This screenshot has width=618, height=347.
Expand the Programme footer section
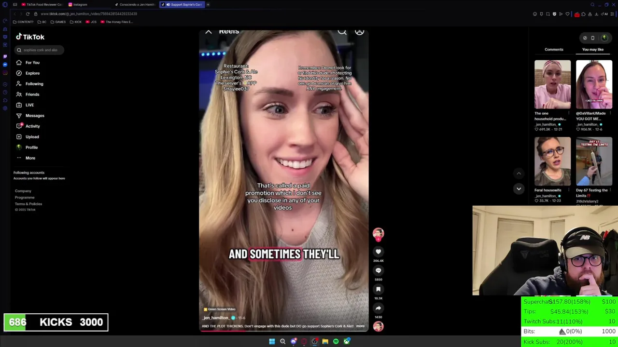pyautogui.click(x=25, y=197)
